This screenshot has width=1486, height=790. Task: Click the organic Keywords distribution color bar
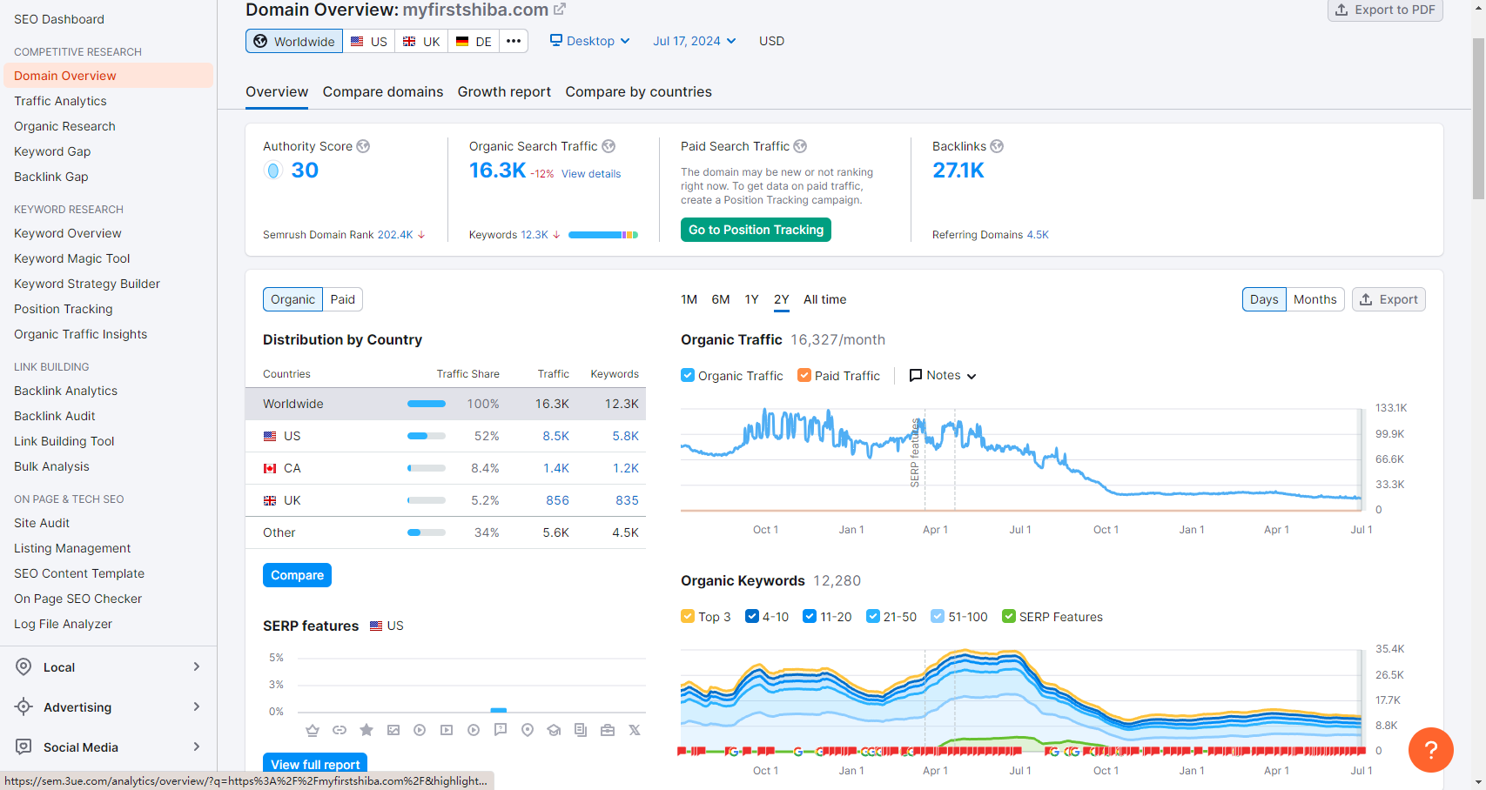point(603,235)
